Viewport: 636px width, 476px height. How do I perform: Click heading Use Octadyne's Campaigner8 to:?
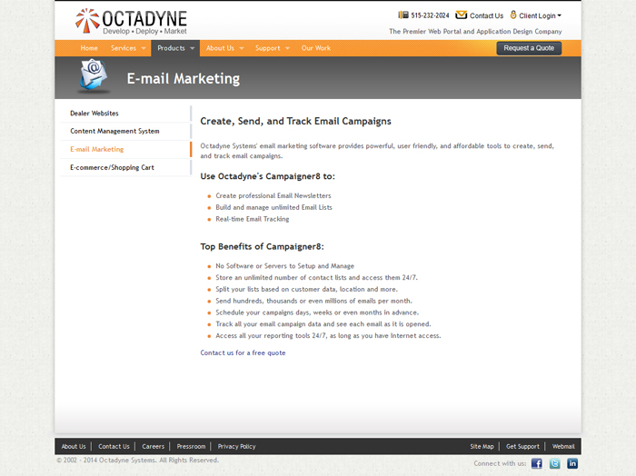click(x=268, y=176)
